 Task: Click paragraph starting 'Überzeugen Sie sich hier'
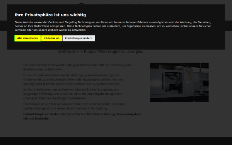75,106
